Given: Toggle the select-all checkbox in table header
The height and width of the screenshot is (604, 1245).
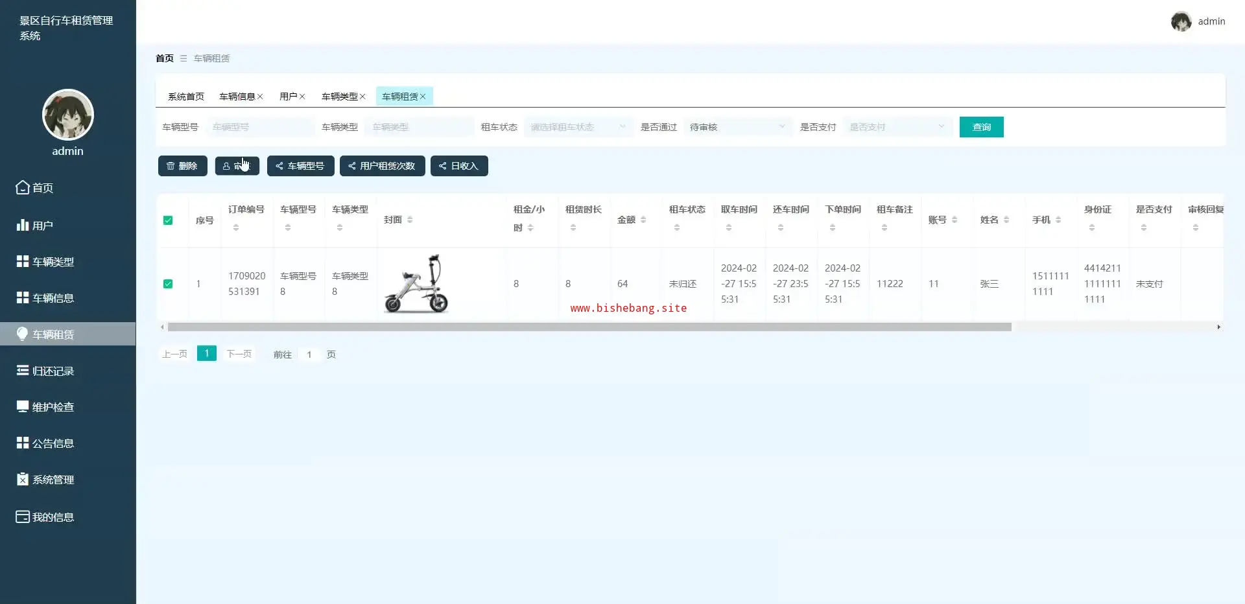Looking at the screenshot, I should click(x=168, y=220).
